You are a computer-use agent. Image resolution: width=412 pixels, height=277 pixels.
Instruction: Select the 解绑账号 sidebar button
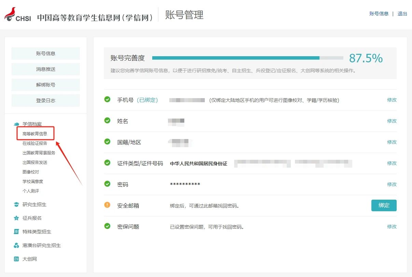point(46,85)
